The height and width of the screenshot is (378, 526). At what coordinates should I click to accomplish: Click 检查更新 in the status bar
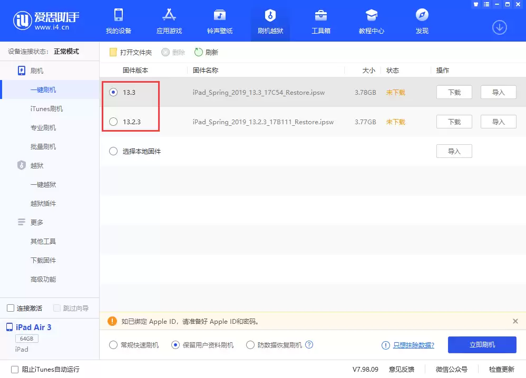coord(502,369)
